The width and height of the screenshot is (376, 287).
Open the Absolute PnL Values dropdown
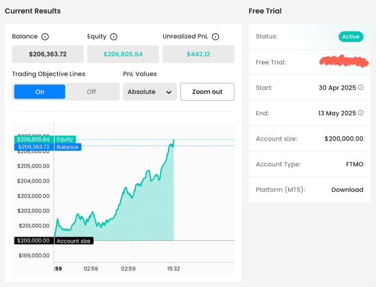[150, 92]
